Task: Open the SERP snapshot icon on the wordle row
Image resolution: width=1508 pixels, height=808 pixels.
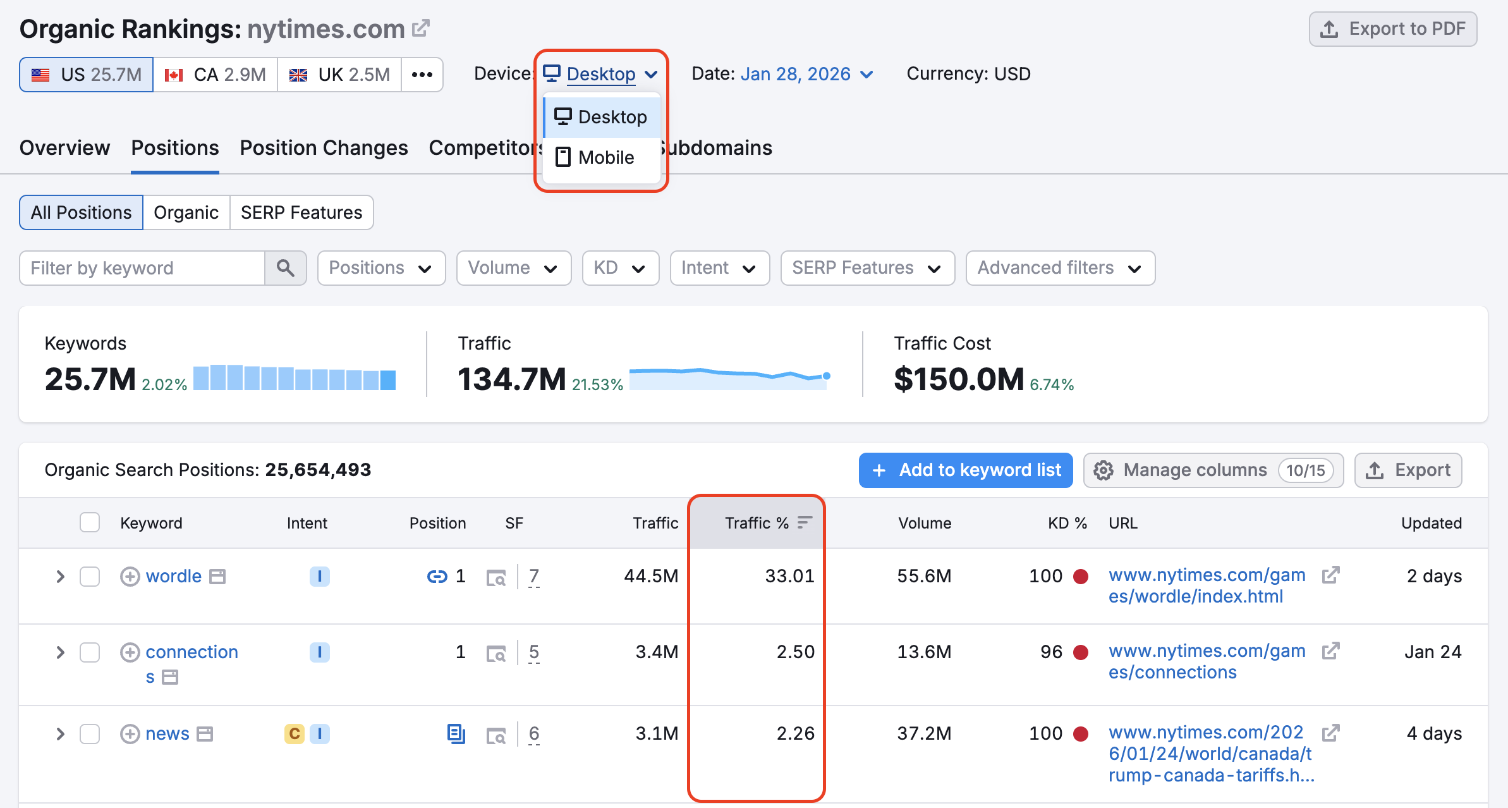Action: 497,577
